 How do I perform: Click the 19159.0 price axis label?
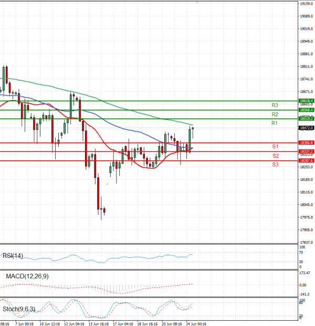point(307,4)
